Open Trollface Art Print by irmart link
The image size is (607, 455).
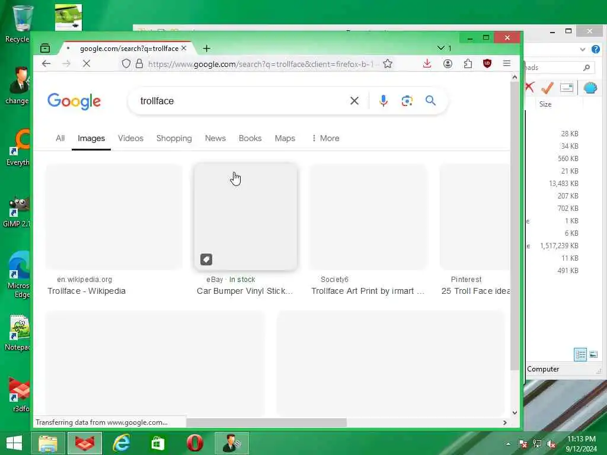(368, 291)
